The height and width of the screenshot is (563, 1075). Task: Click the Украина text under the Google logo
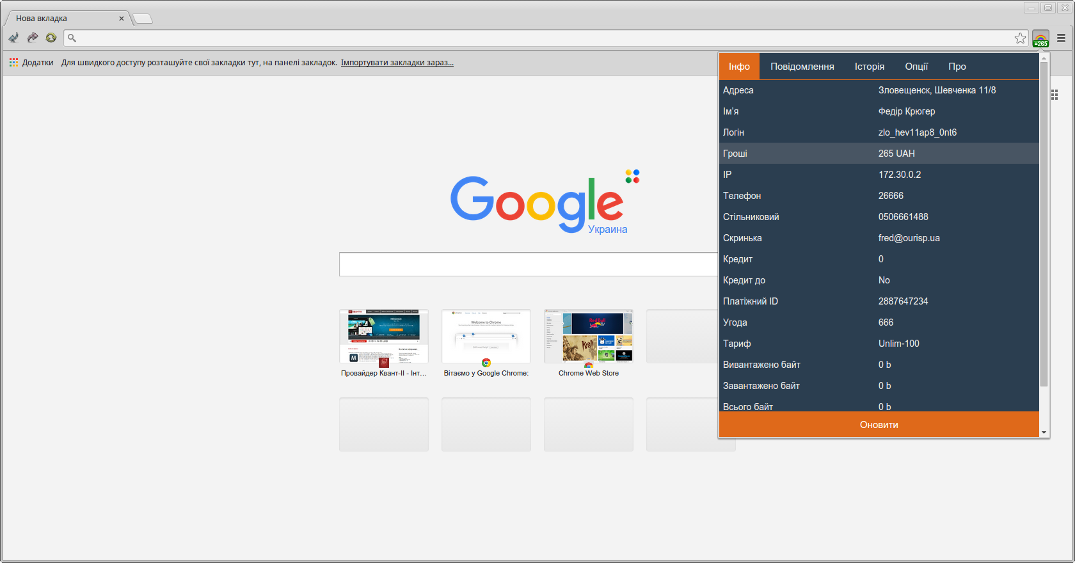tap(608, 229)
